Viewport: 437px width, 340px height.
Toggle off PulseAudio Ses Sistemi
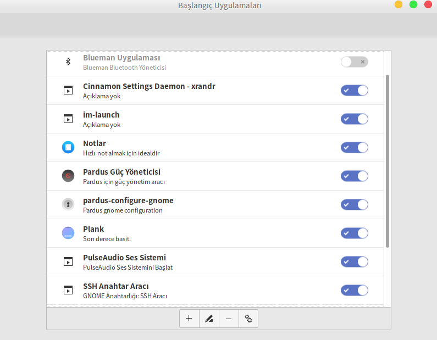(x=354, y=262)
